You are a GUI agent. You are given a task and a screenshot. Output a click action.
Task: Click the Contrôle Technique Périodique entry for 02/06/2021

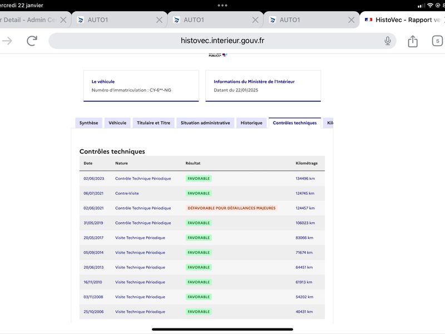(x=143, y=208)
